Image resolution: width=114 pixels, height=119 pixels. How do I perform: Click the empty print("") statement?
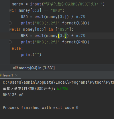pyautogui.click(x=31, y=55)
